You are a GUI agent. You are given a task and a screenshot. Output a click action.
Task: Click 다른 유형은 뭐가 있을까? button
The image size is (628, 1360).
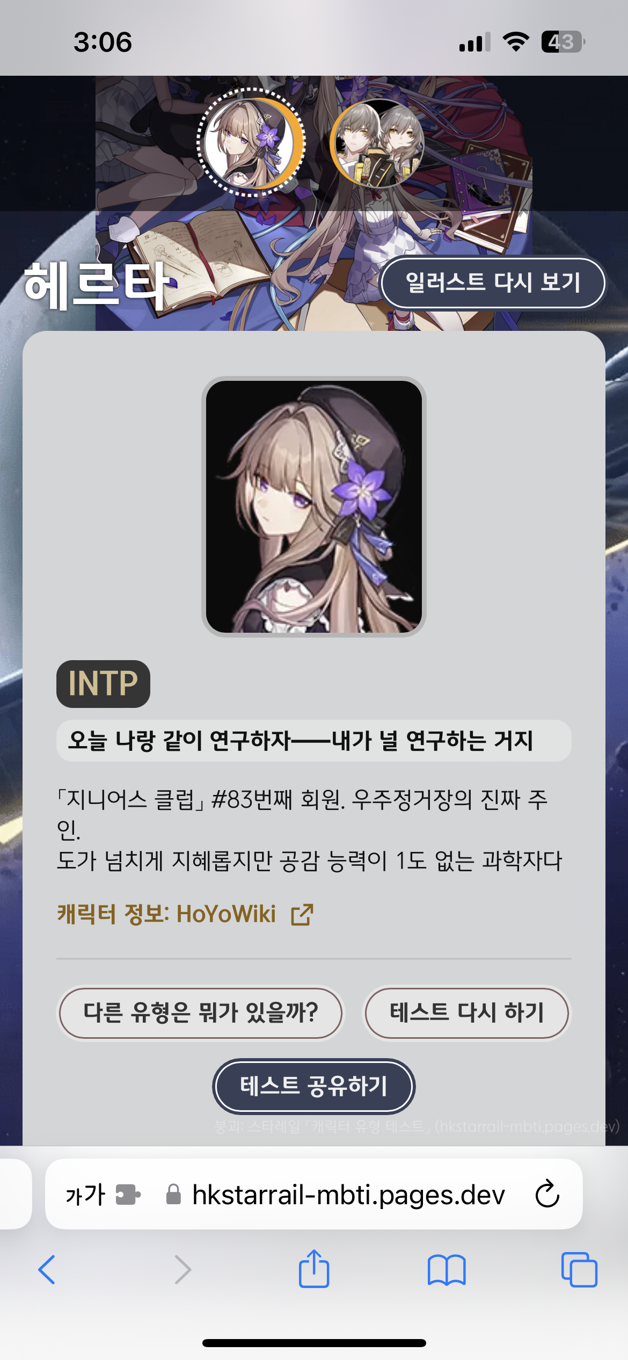click(201, 1013)
